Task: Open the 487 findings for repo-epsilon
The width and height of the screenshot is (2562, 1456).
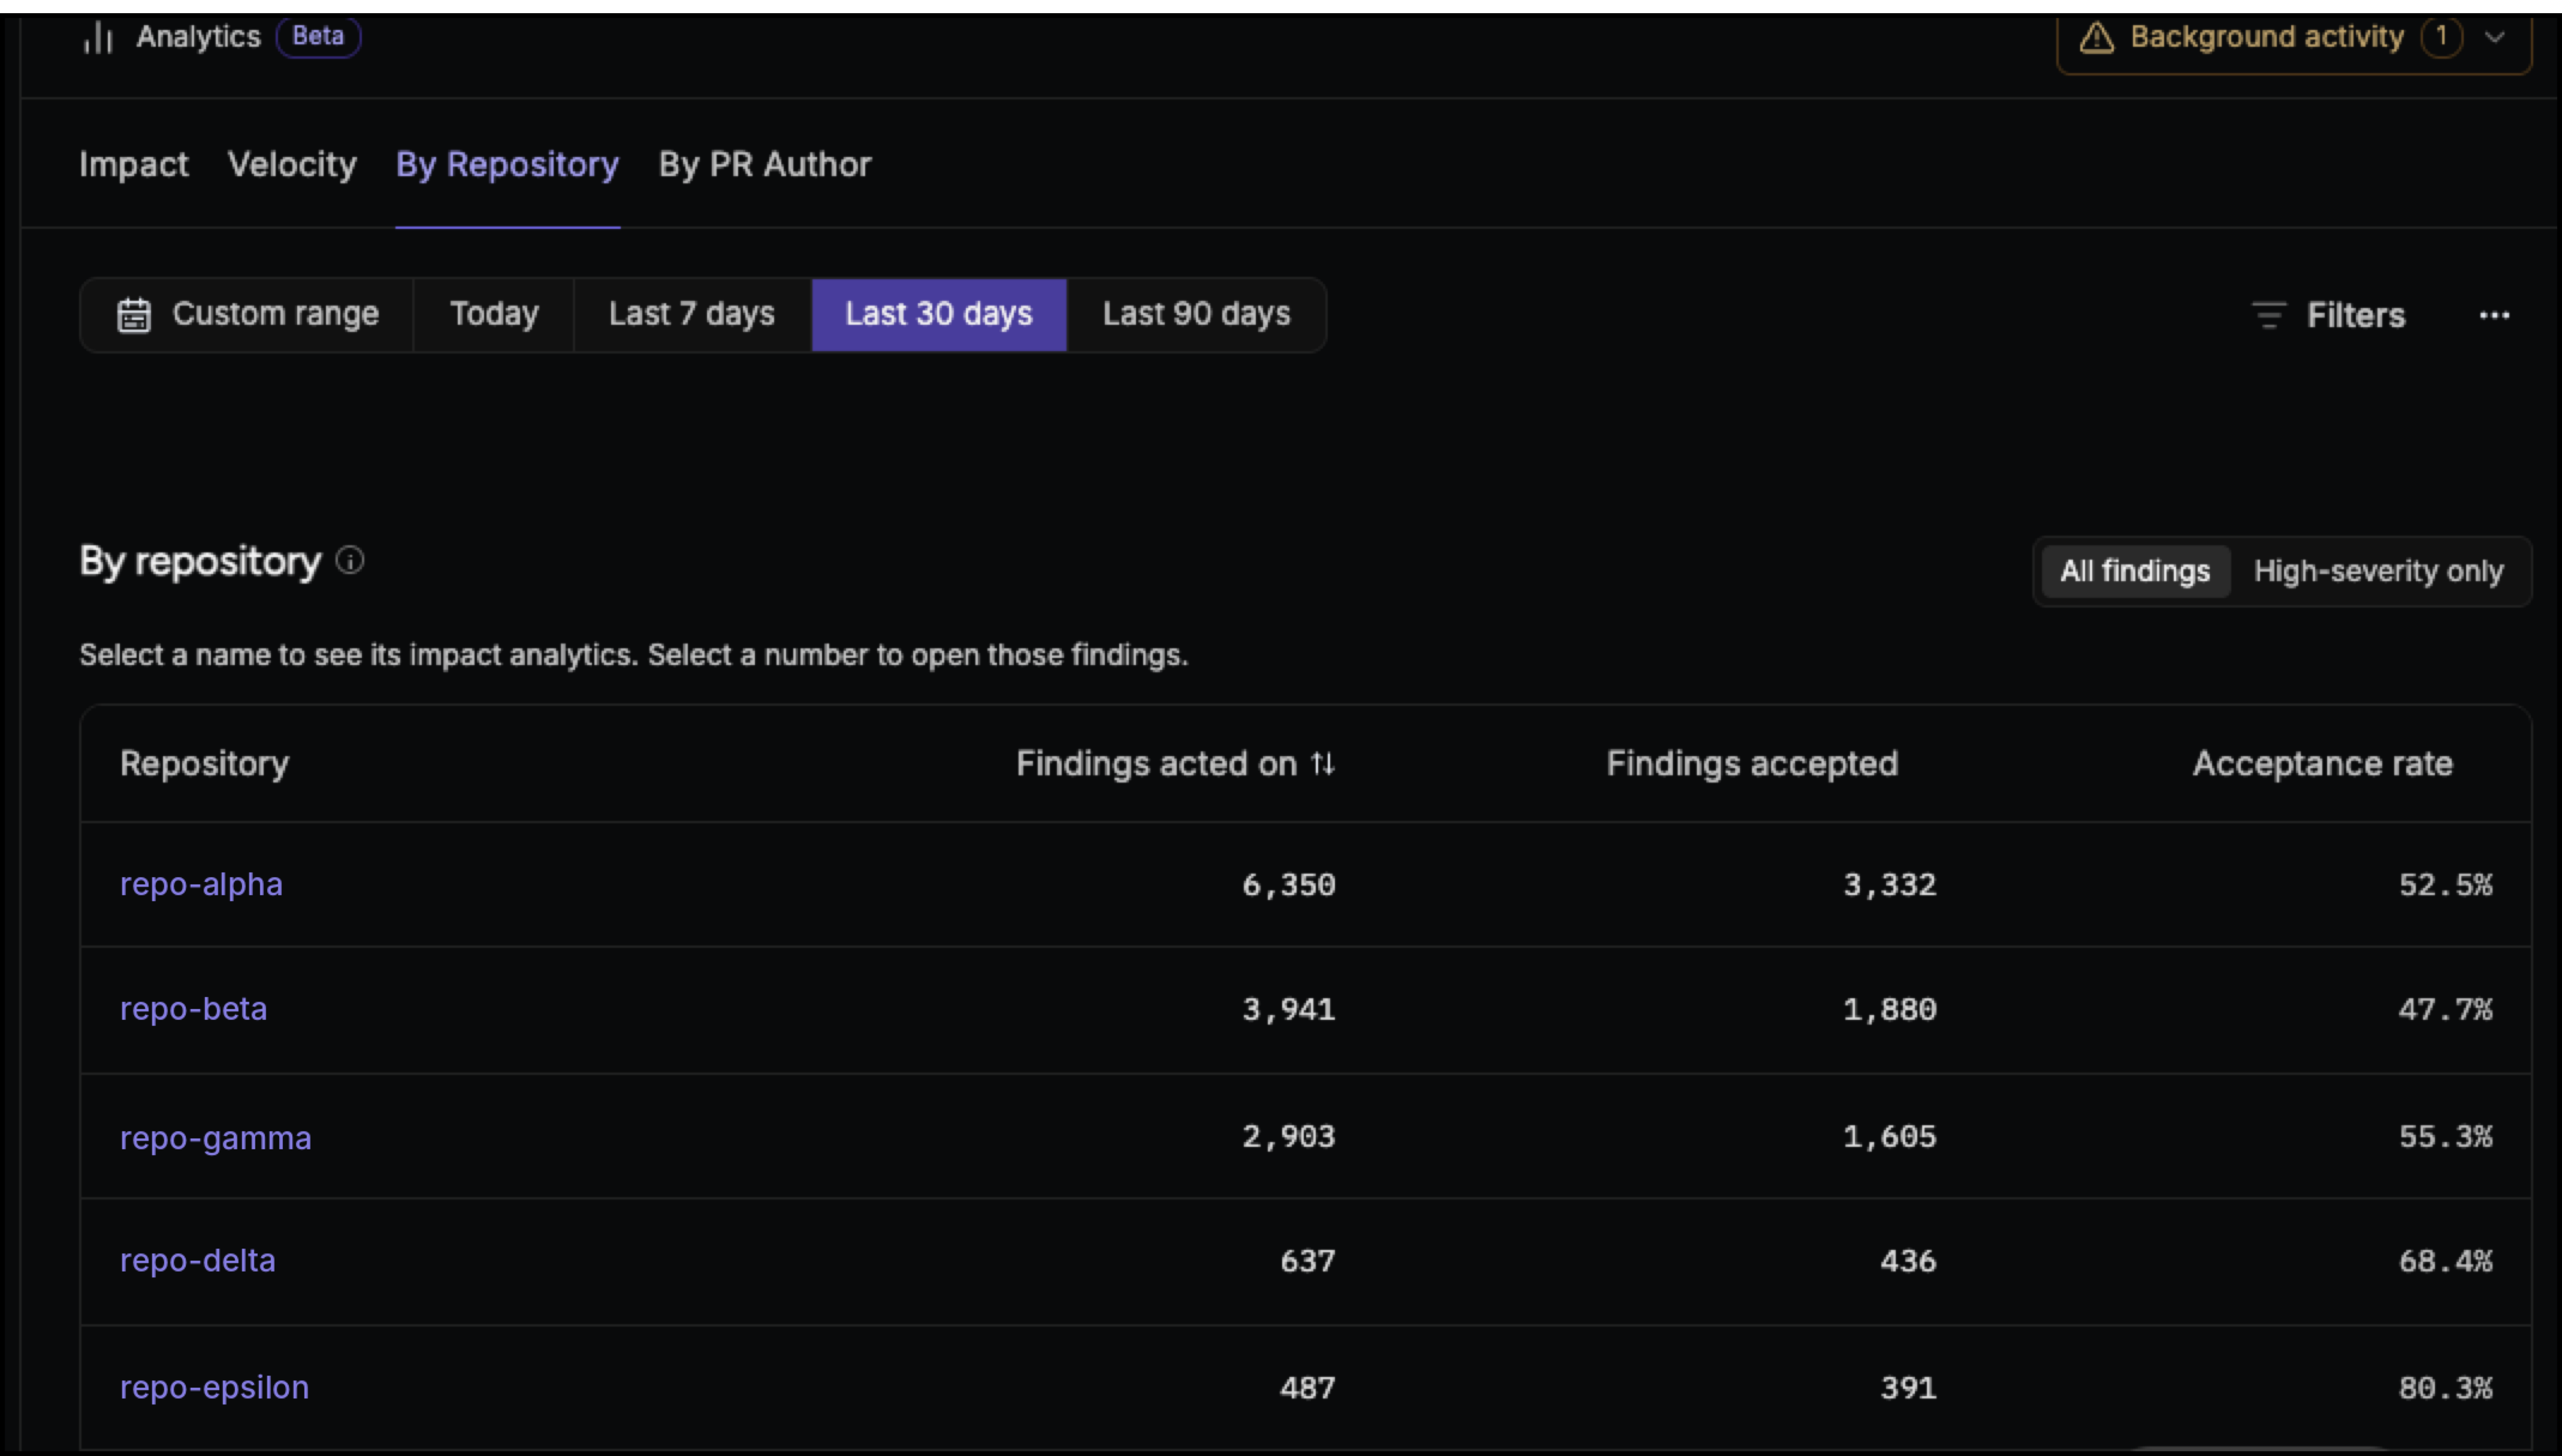Action: (1307, 1388)
